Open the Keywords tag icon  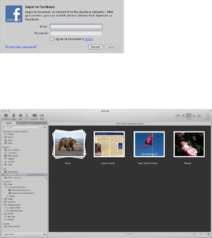pyautogui.click(x=35, y=116)
